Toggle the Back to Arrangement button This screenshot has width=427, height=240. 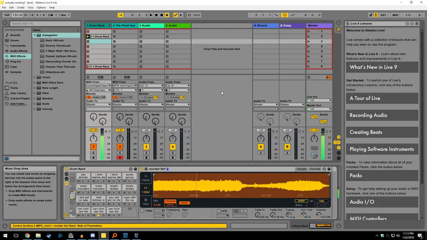click(x=329, y=77)
